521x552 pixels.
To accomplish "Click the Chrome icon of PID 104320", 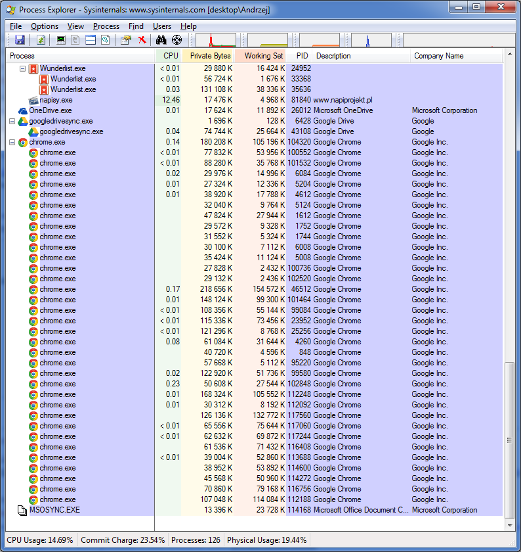I will click(23, 143).
